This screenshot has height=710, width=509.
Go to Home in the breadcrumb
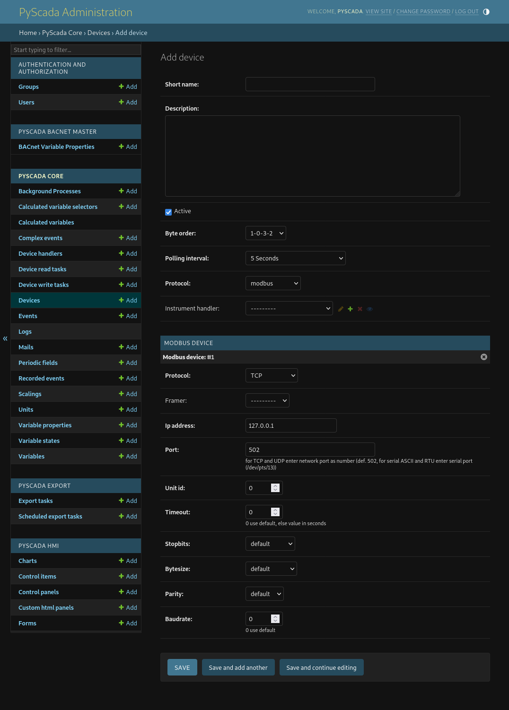click(x=28, y=33)
